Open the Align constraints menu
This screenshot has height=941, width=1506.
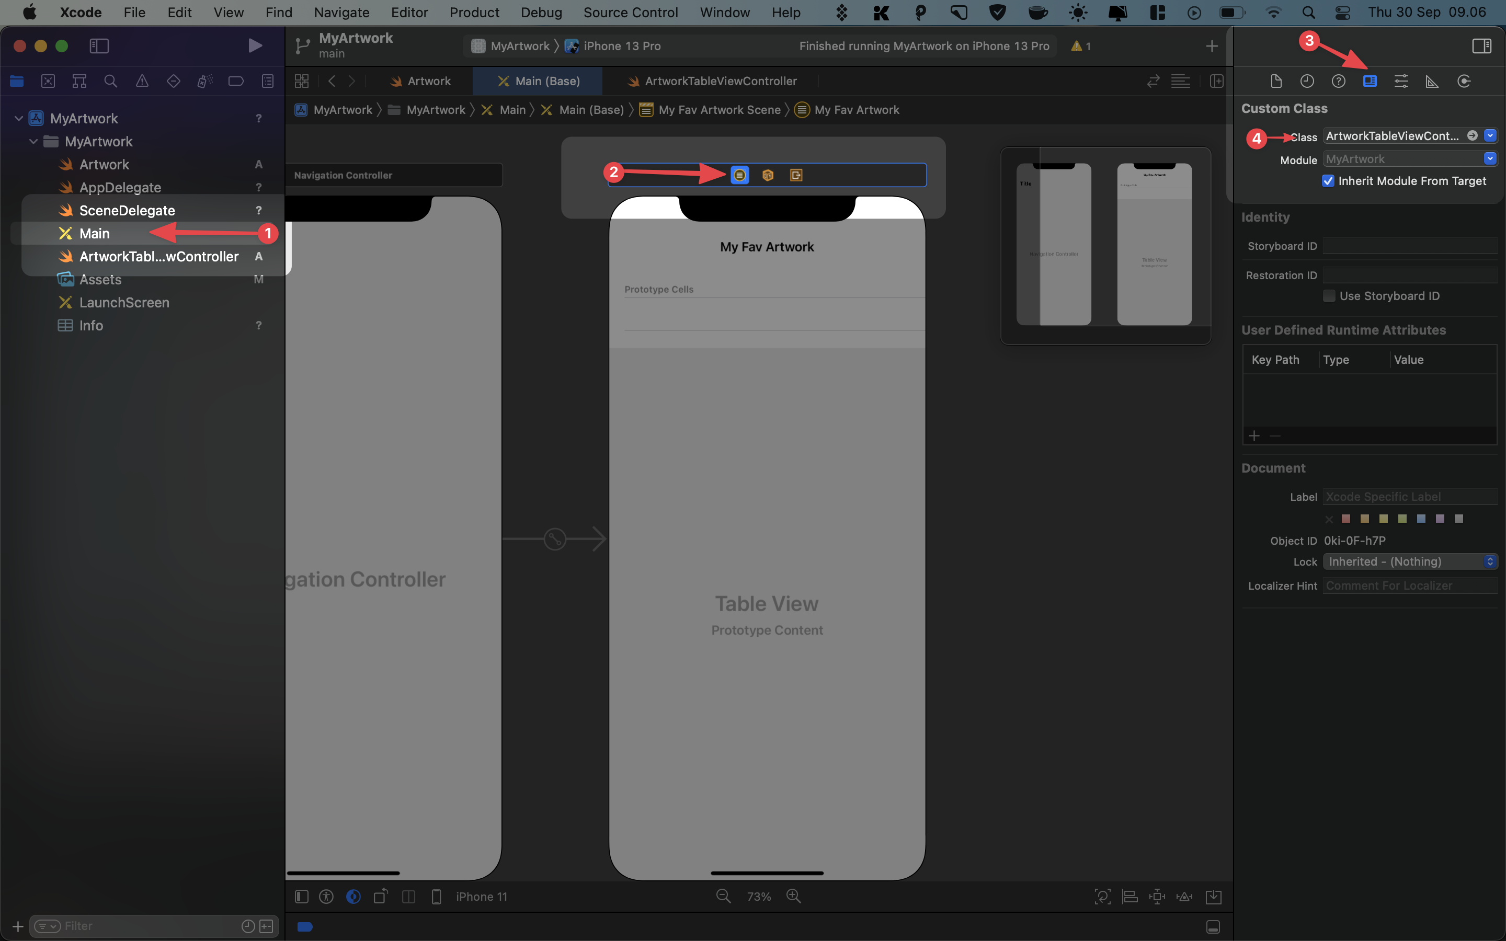coord(1129,896)
